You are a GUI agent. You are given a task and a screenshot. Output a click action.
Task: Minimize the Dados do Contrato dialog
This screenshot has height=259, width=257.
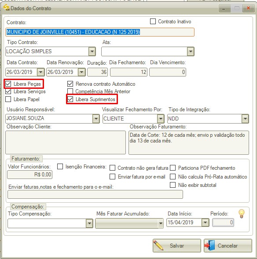pyautogui.click(x=224, y=8)
